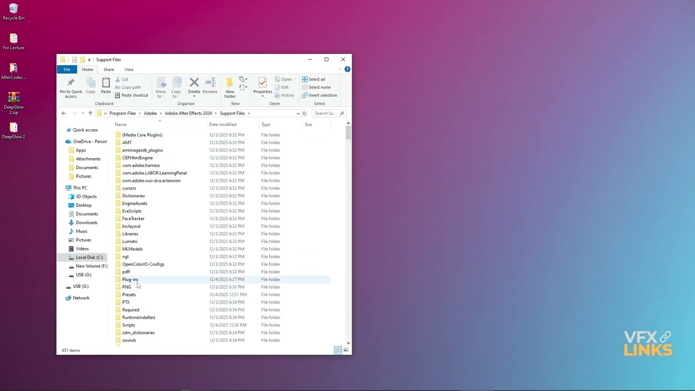
Task: Open the New item dropdown
Action: (x=243, y=79)
